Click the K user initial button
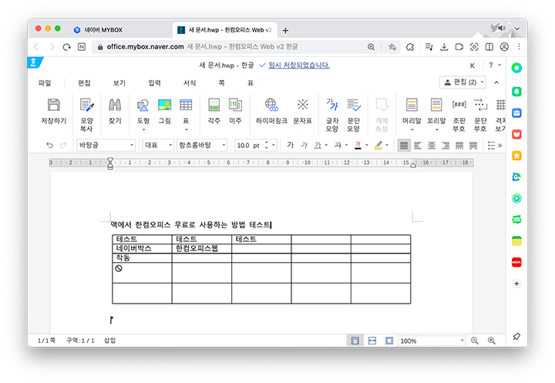Image resolution: width=555 pixels, height=383 pixels. [473, 66]
